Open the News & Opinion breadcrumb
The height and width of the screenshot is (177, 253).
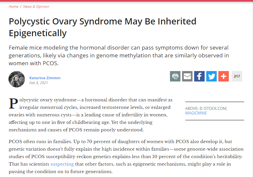pos(36,7)
